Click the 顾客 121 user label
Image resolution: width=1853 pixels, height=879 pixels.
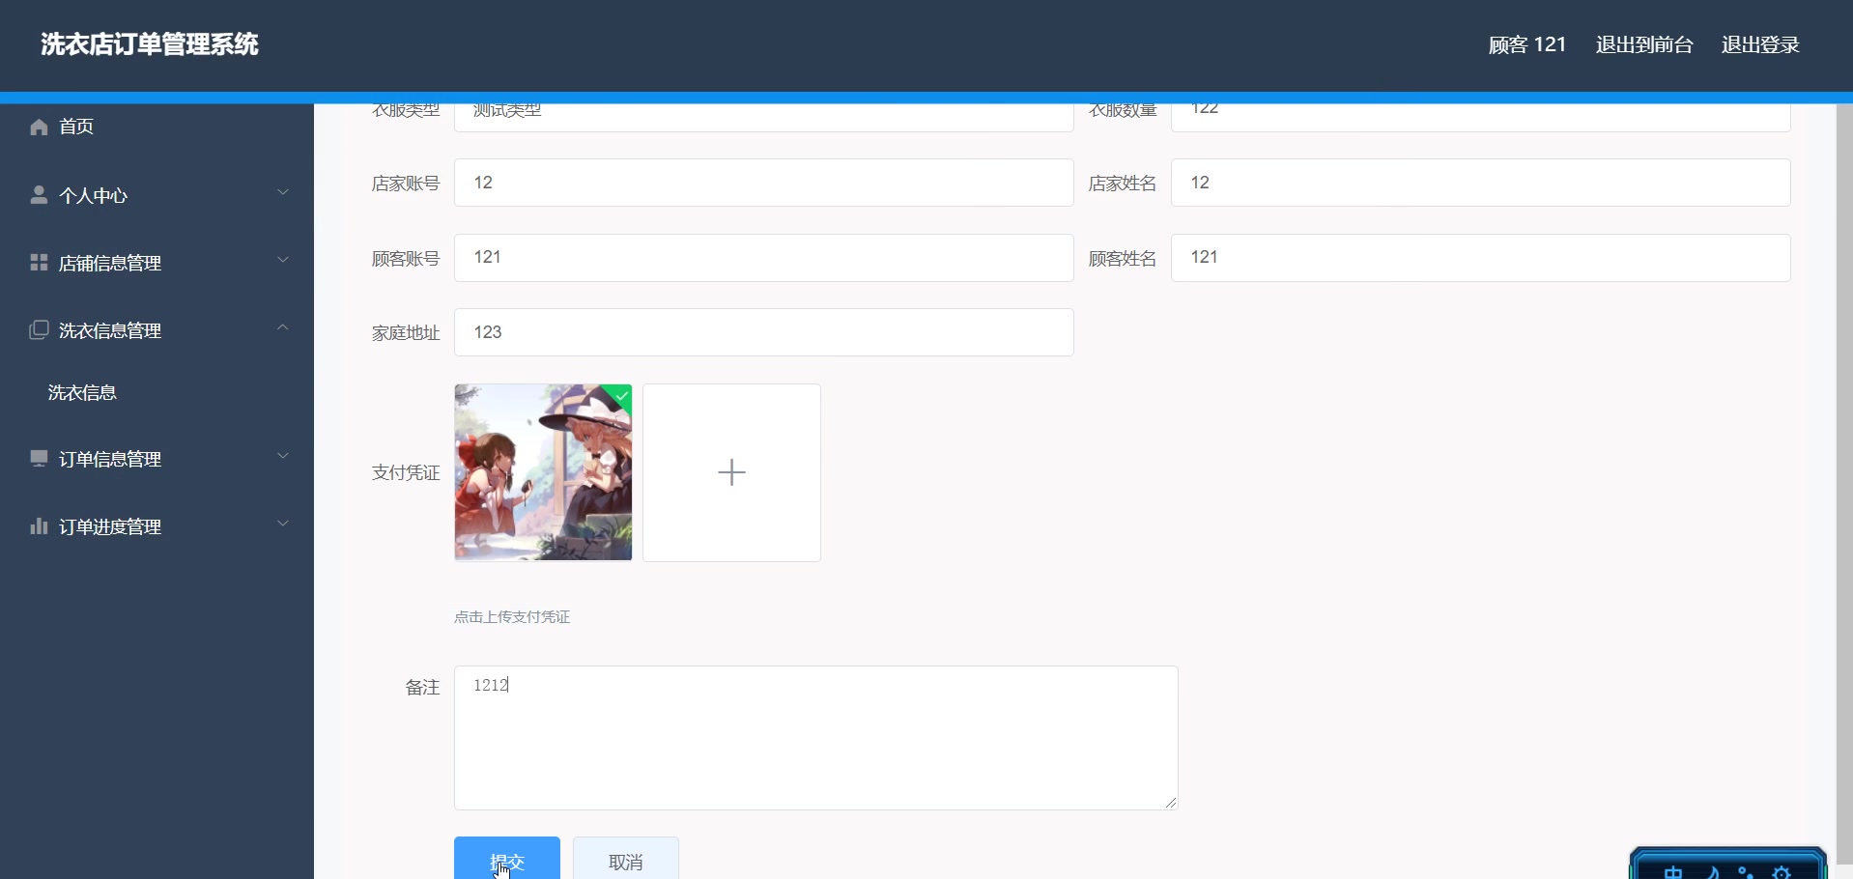[x=1527, y=44]
